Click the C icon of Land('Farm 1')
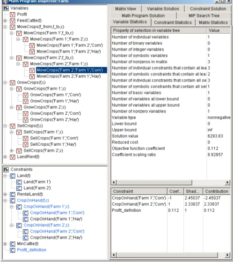 [19, 182]
